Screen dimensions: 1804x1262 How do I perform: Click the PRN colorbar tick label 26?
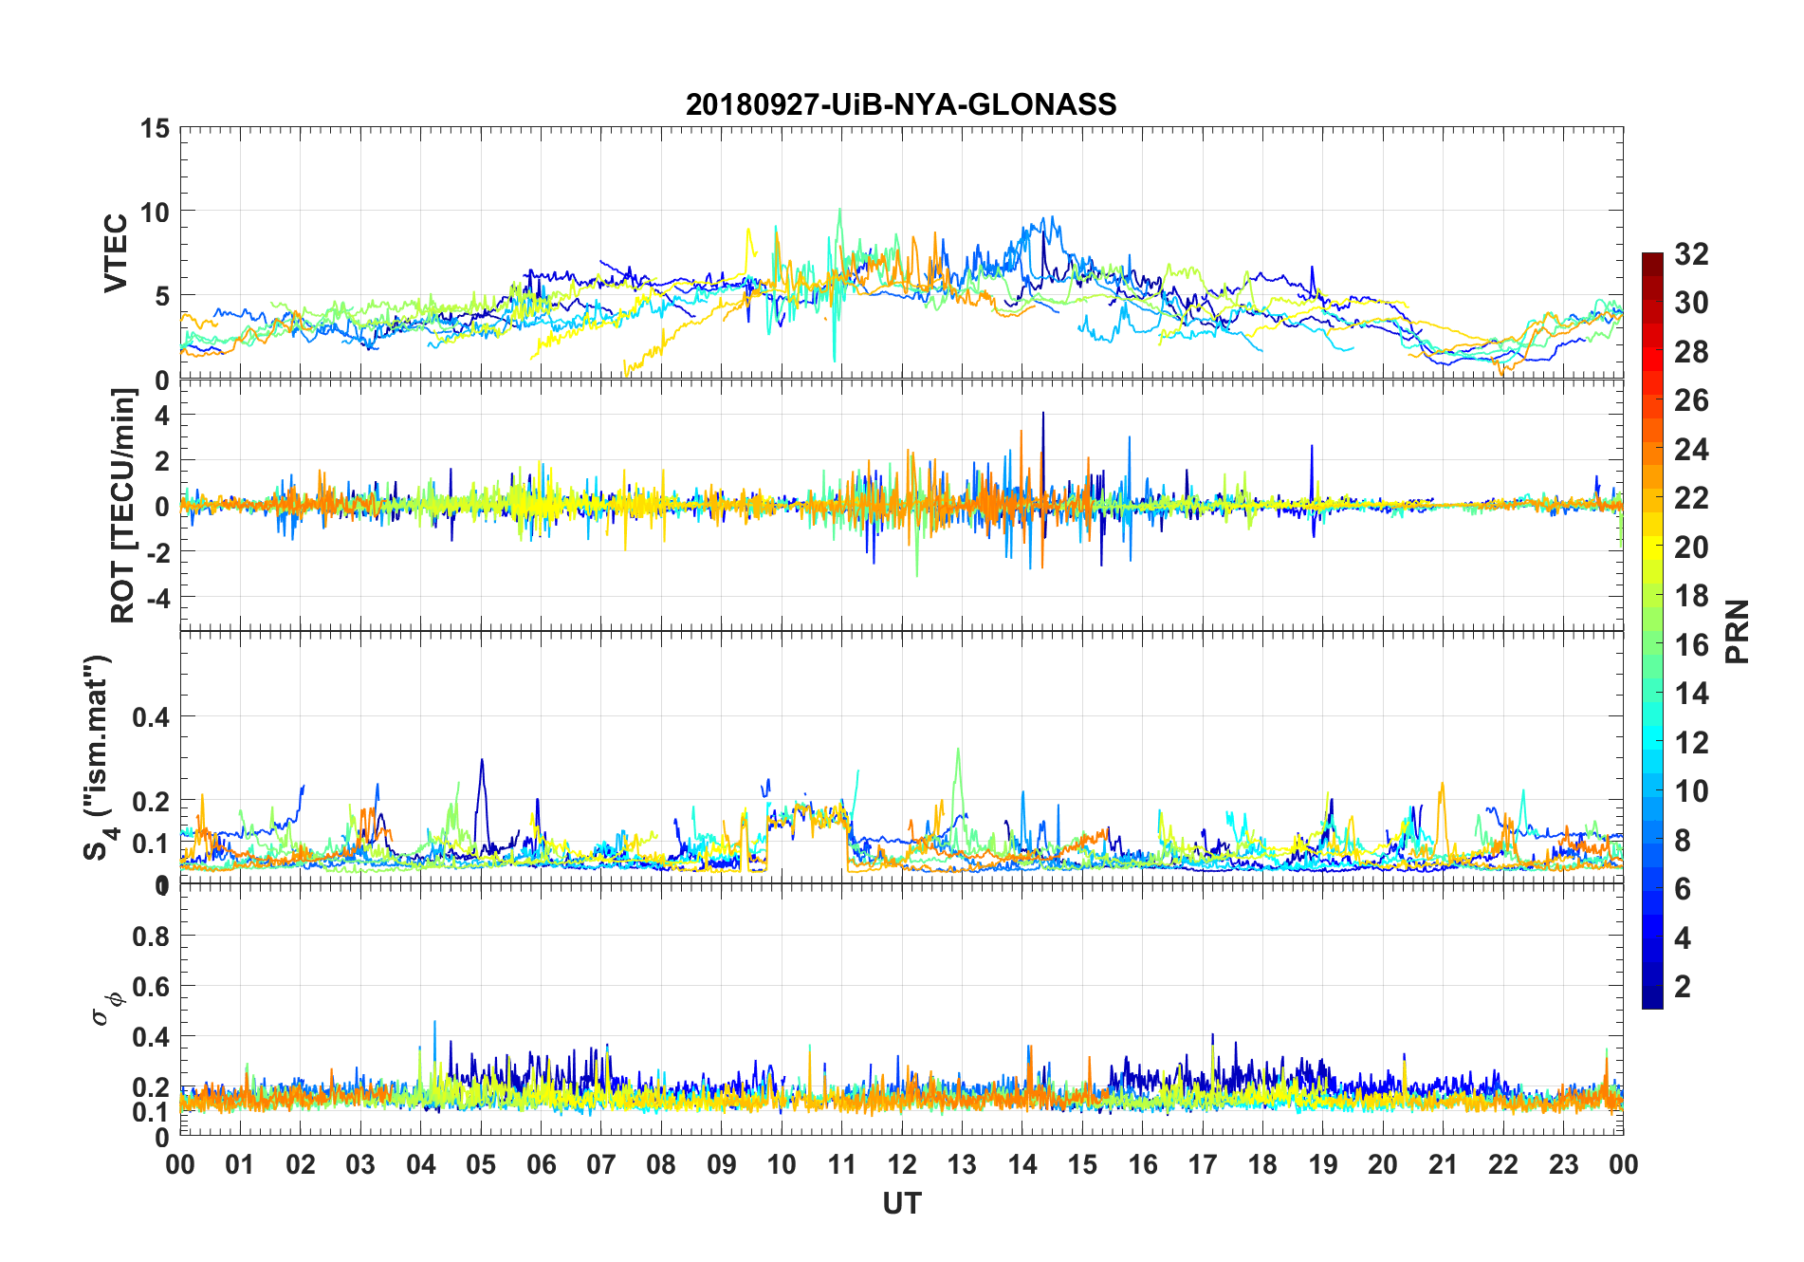[x=1692, y=400]
